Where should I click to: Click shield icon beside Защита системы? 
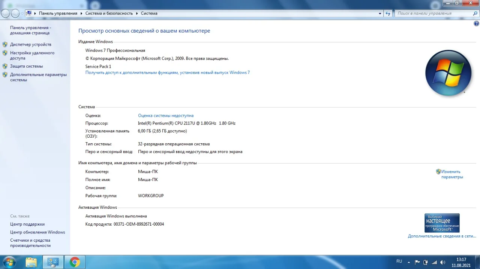tap(5, 66)
